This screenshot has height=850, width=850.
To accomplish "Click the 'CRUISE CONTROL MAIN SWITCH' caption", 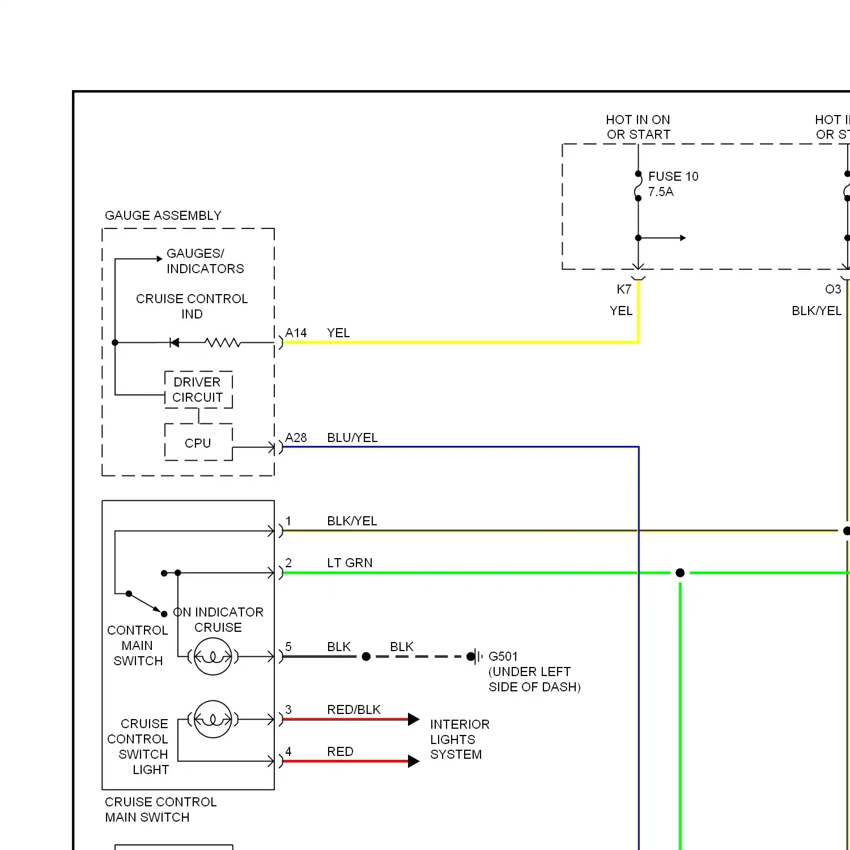I will [160, 809].
